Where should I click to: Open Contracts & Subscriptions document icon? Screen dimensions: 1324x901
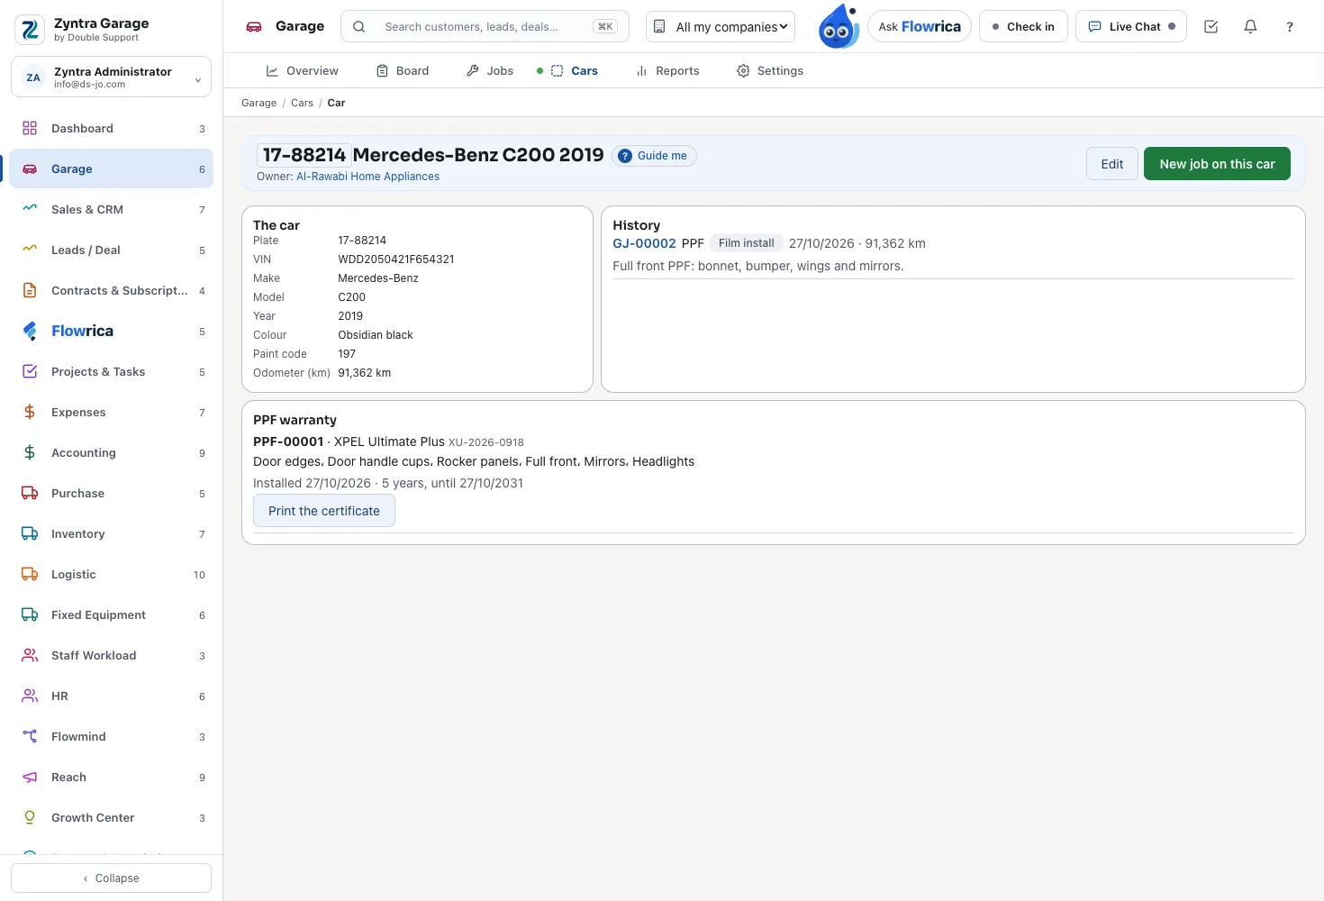point(30,290)
